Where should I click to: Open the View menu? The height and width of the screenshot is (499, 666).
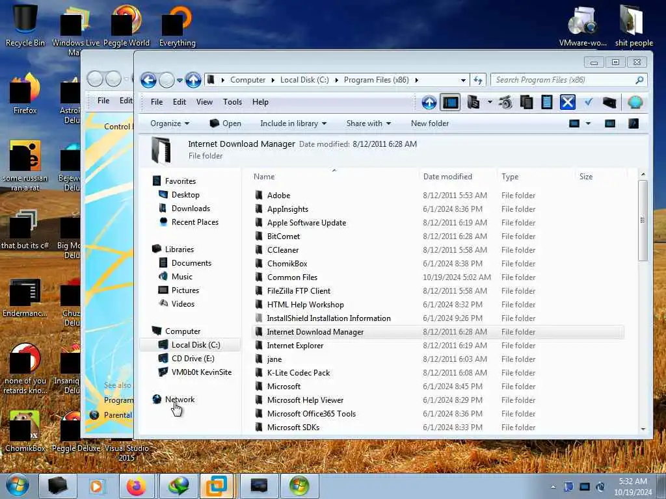click(204, 102)
